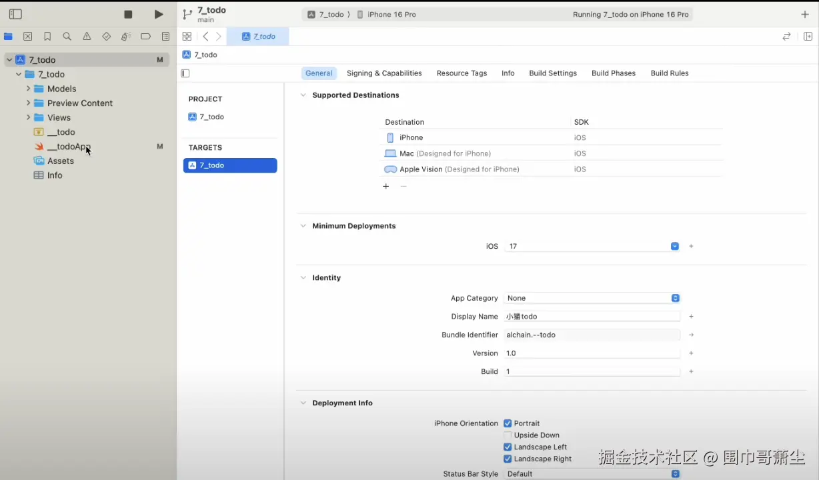Screen dimensions: 819x480
Task: Open the Find navigator magnifier
Action: pyautogui.click(x=67, y=37)
